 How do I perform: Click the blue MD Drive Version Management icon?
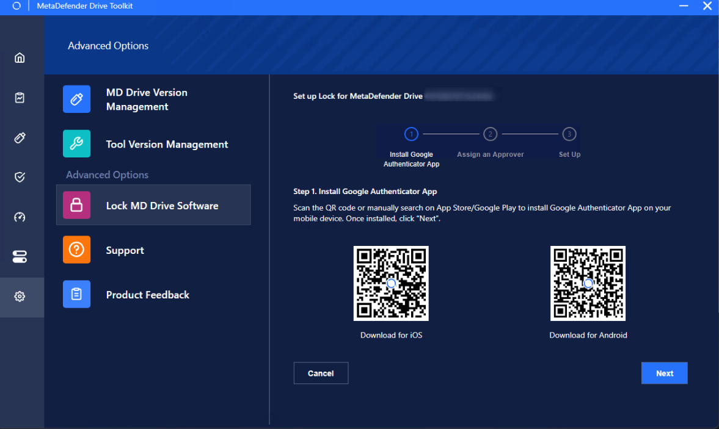point(76,99)
